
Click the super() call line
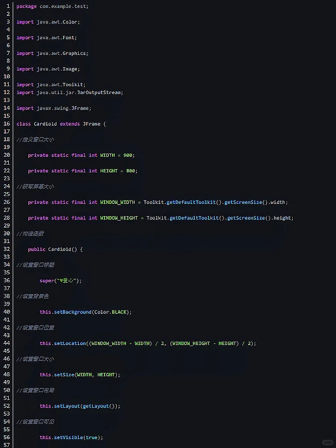click(61, 281)
